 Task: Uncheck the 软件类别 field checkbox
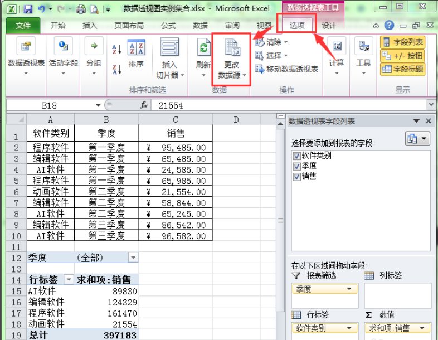296,156
